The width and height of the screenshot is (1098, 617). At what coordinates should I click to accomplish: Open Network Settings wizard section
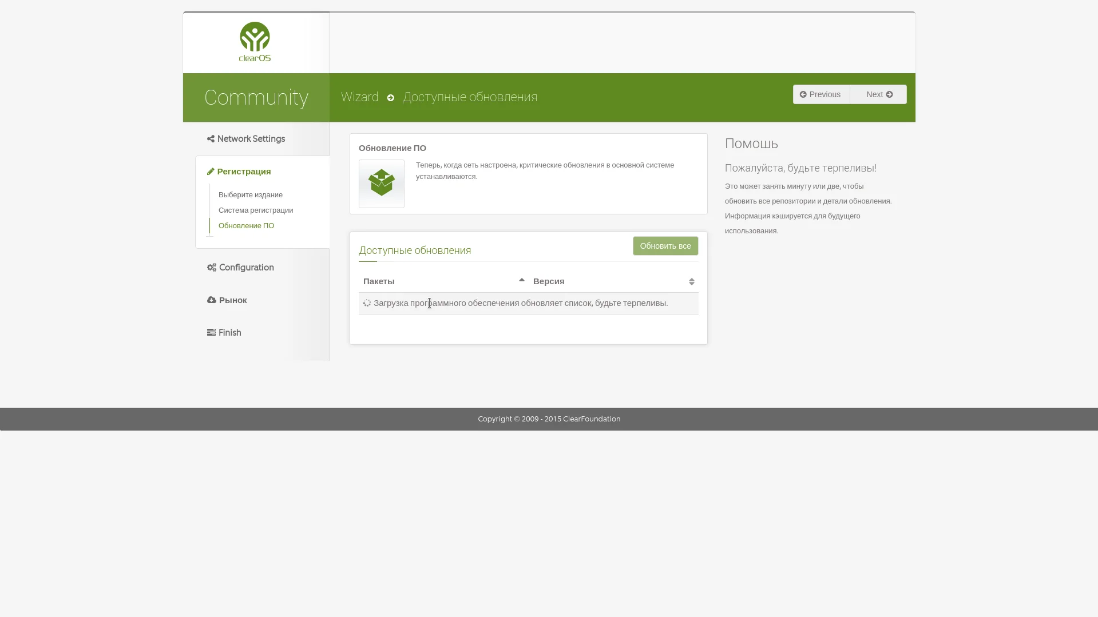246,139
